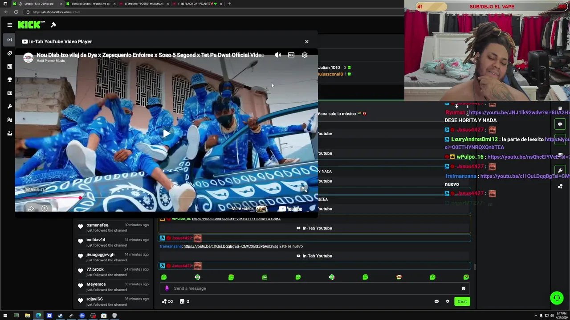Open the download icon in left sidebar

pos(9,133)
